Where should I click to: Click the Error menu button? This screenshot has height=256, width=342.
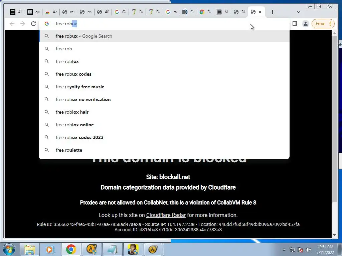pyautogui.click(x=323, y=24)
